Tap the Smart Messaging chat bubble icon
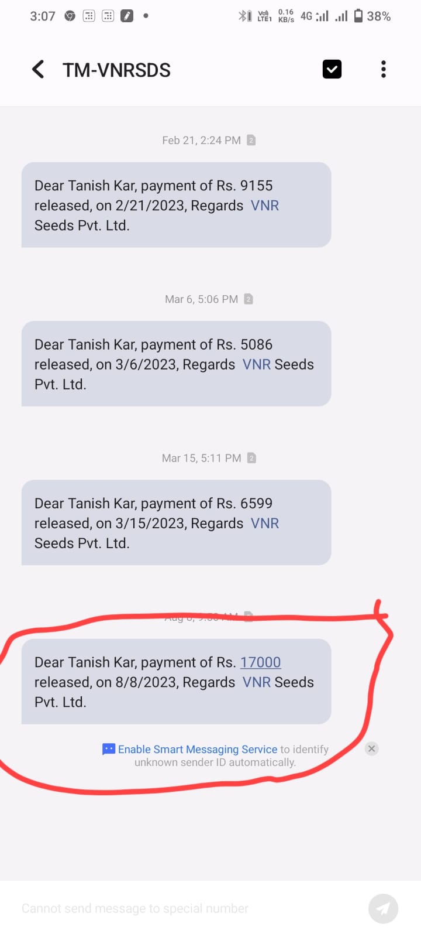 pyautogui.click(x=109, y=749)
